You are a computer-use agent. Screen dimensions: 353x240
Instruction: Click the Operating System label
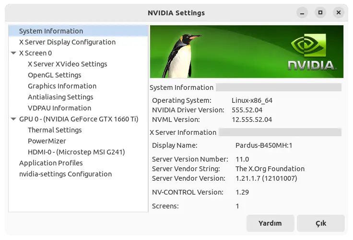(x=182, y=100)
